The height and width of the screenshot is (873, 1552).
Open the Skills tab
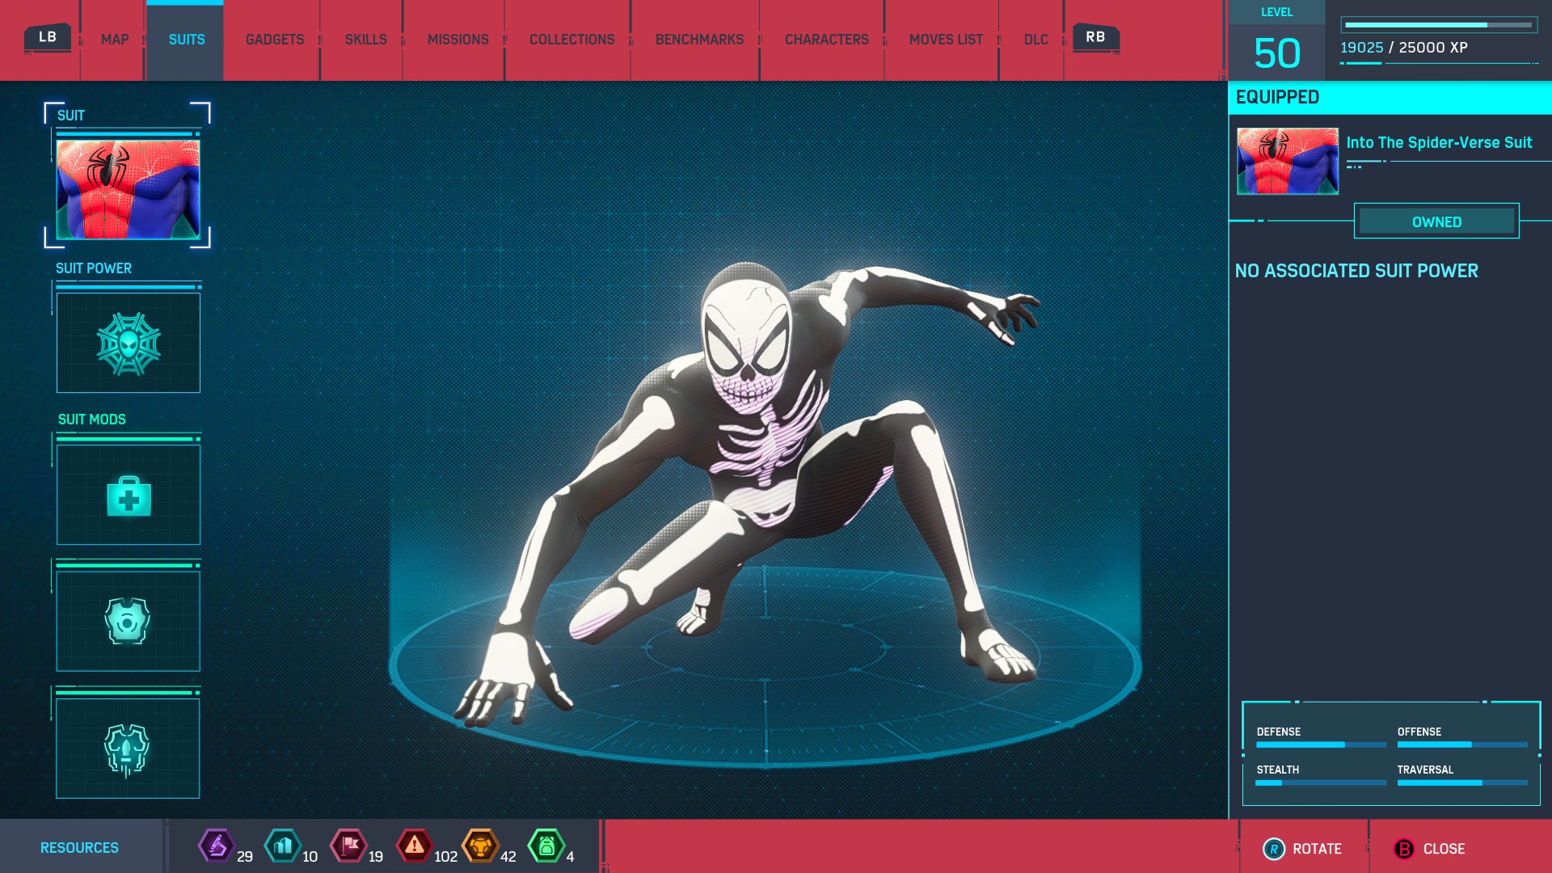pos(365,40)
